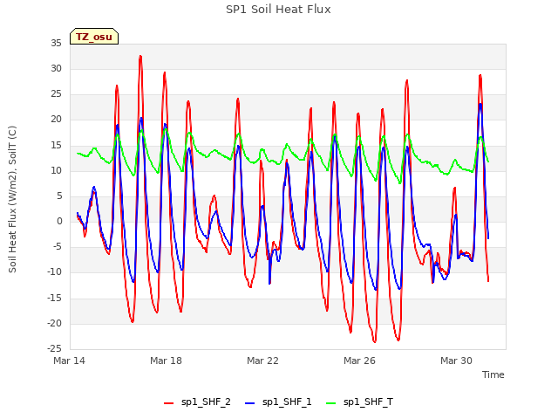
Task: Click the Mar 18 x-axis label
Action: click(x=166, y=361)
